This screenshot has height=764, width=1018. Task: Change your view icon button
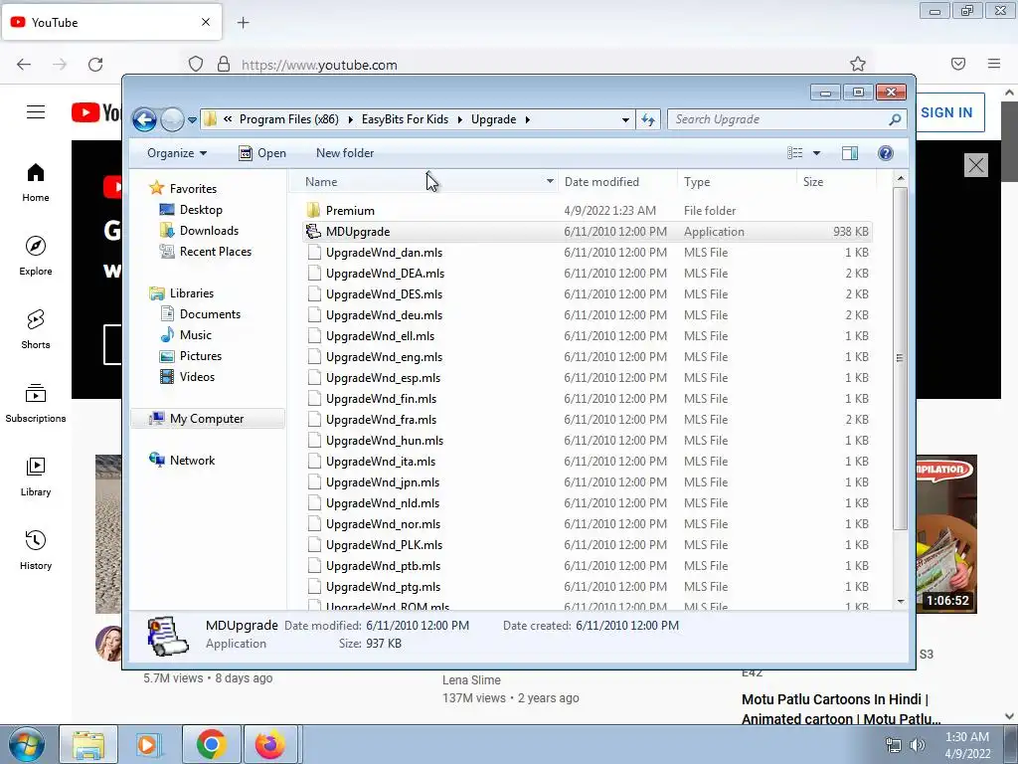click(x=794, y=153)
